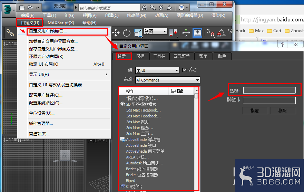The width and height of the screenshot is (304, 192).
Task: Click the Open File folder icon
Action: coord(30,8)
